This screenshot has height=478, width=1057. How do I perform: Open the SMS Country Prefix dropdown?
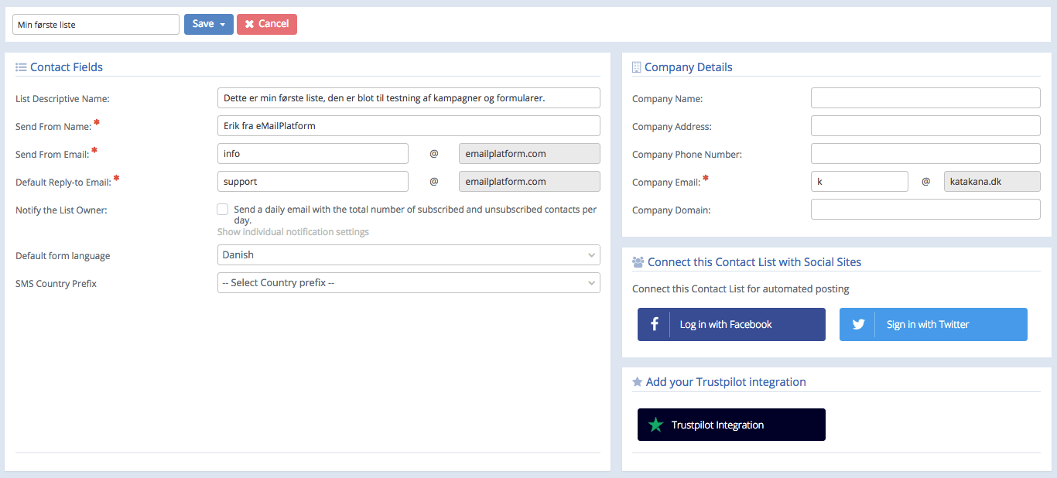(x=409, y=282)
